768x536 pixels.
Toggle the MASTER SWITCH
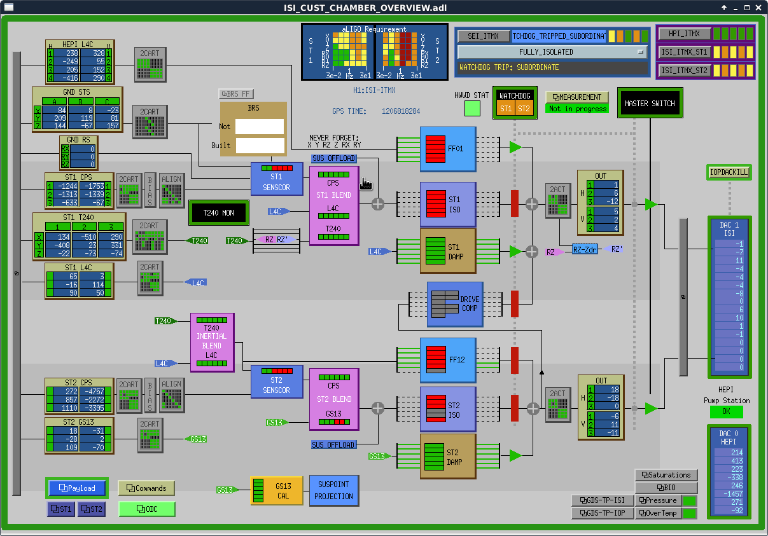tap(650, 103)
